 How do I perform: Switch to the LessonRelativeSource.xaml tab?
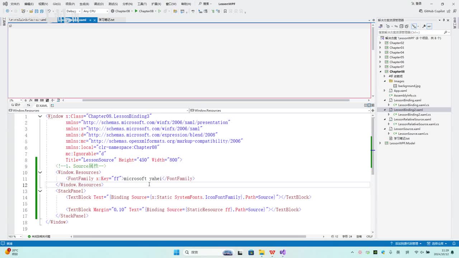(28, 20)
